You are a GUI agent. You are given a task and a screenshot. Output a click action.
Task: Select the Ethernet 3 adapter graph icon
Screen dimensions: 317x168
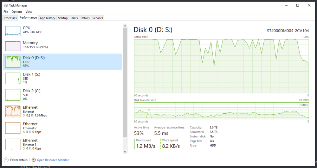pos(13,144)
